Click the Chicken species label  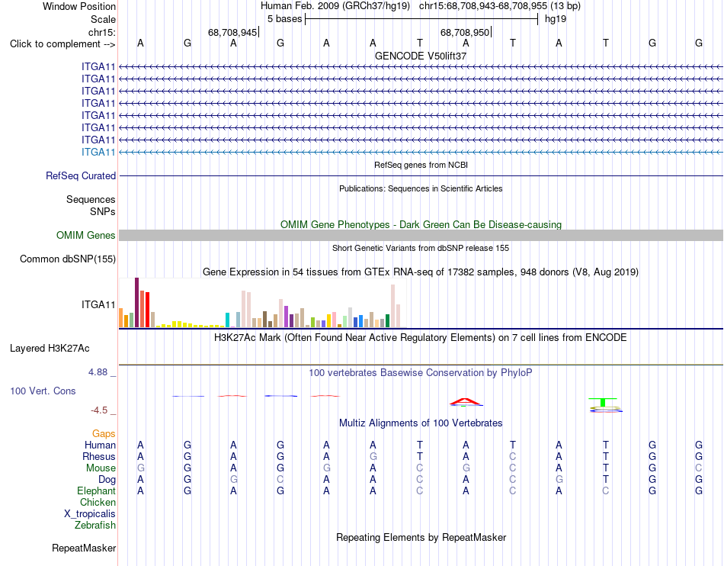point(98,502)
